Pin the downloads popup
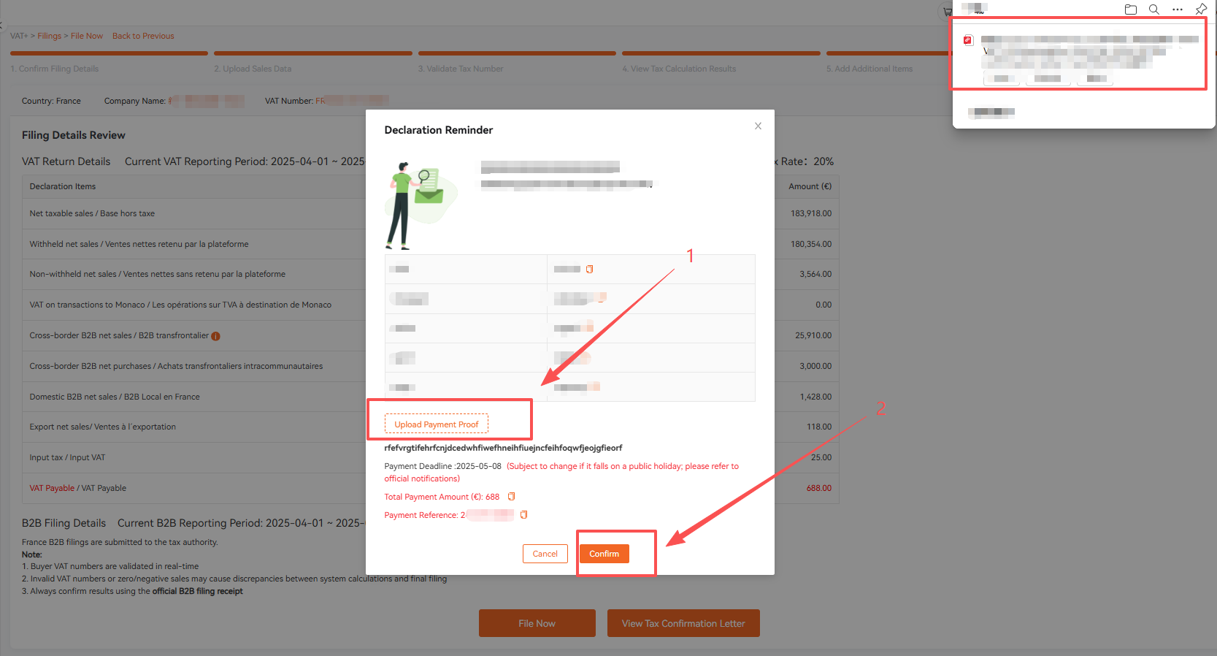 point(1201,9)
